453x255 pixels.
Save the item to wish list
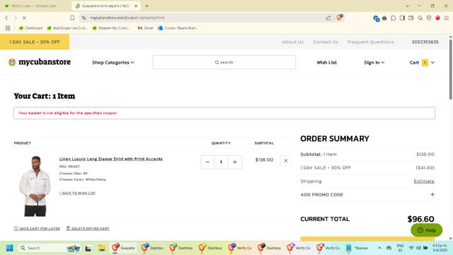point(77,193)
